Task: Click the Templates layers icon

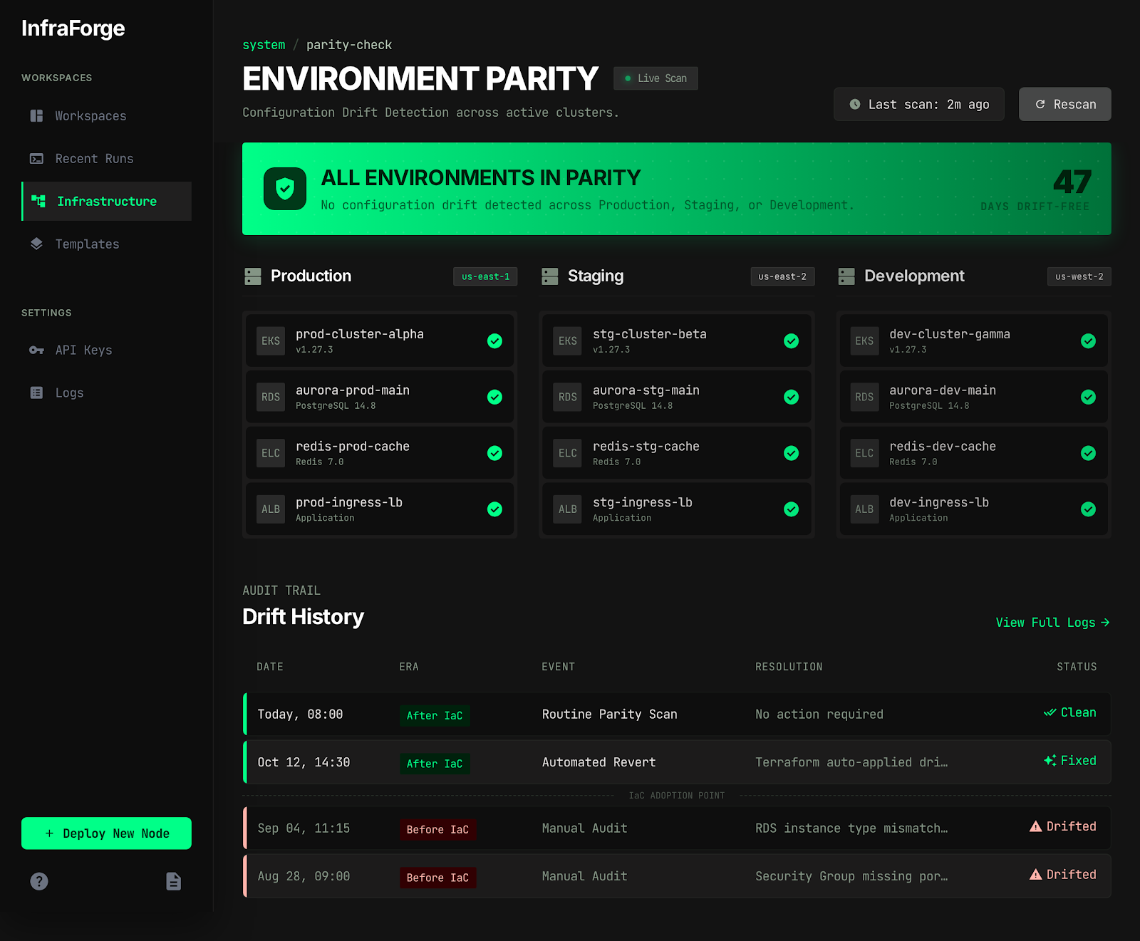Action: (x=36, y=244)
